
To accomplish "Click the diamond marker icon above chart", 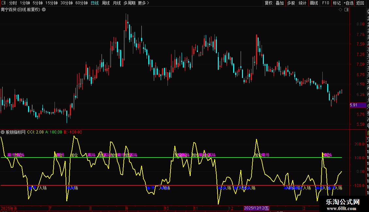I will [x=340, y=10].
